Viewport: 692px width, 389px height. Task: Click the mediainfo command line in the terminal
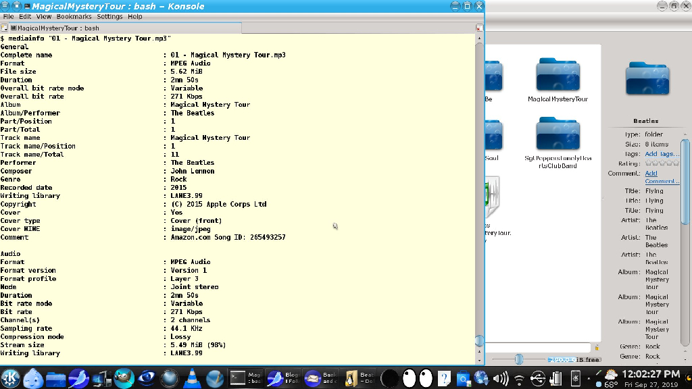coord(86,38)
